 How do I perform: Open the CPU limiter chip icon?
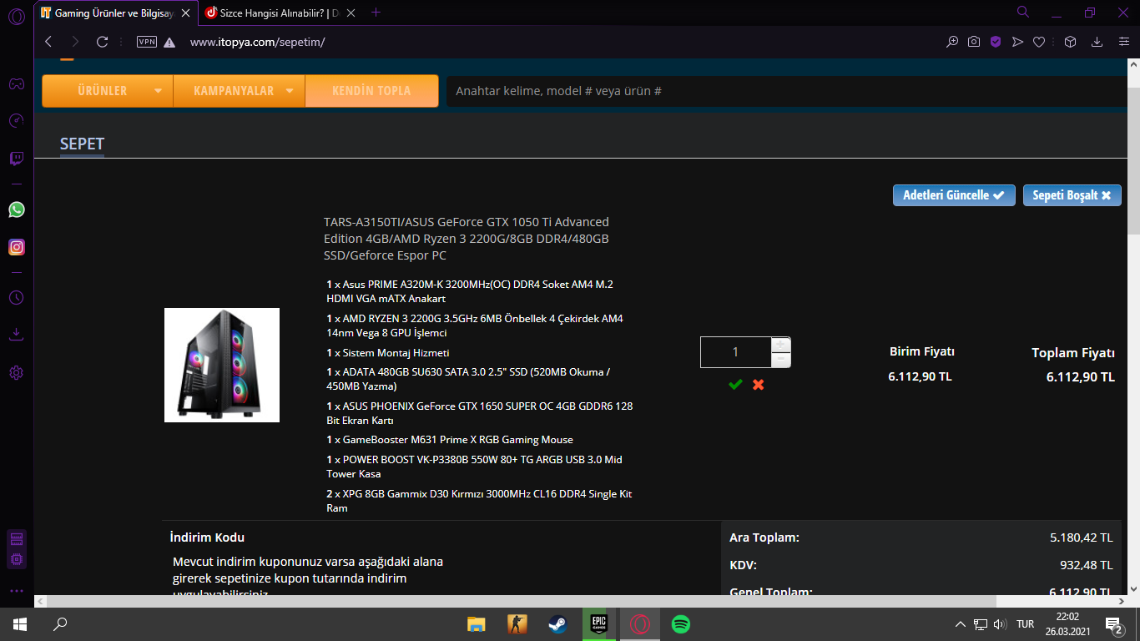17,558
